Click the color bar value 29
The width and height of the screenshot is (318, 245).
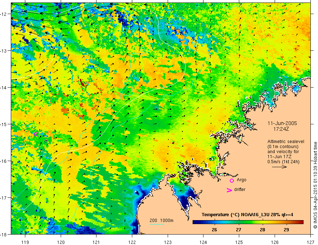click(x=286, y=230)
